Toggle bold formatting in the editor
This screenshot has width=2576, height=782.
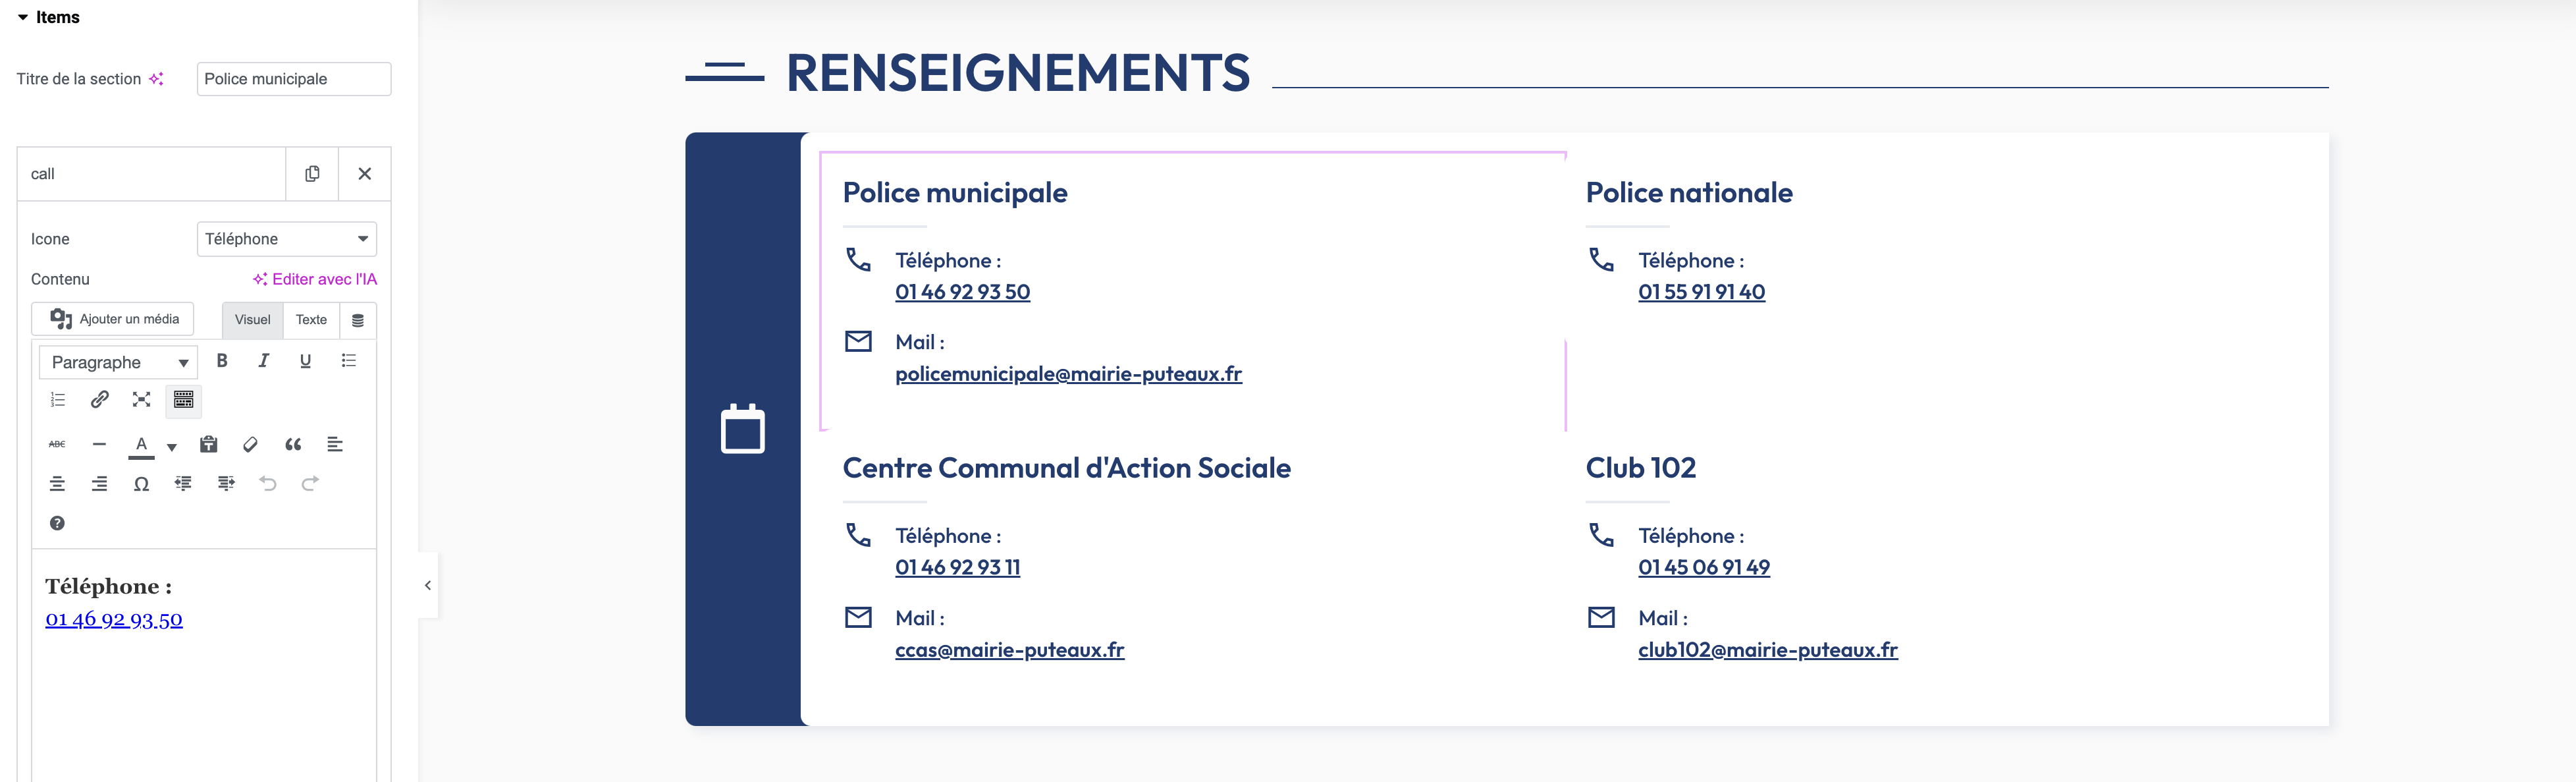point(222,361)
